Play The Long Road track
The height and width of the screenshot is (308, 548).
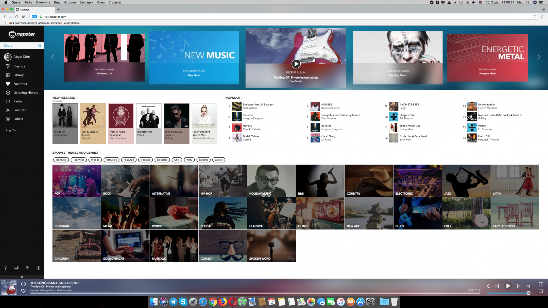tap(508, 286)
